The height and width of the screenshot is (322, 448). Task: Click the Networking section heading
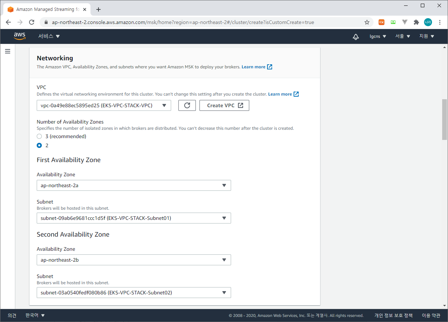55,58
